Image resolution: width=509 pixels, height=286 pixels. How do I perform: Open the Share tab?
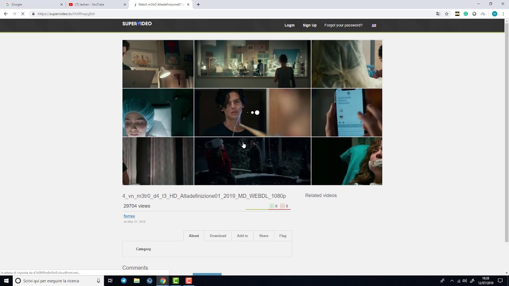264,236
